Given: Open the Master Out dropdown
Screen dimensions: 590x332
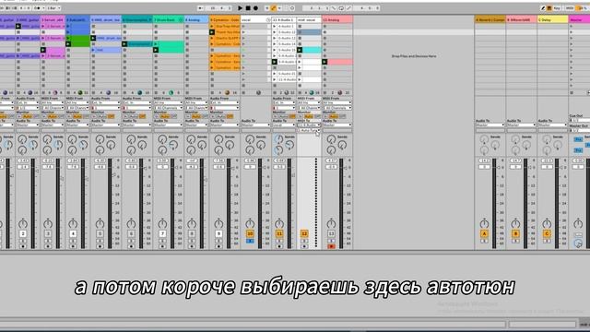Looking at the screenshot, I should click(580, 130).
